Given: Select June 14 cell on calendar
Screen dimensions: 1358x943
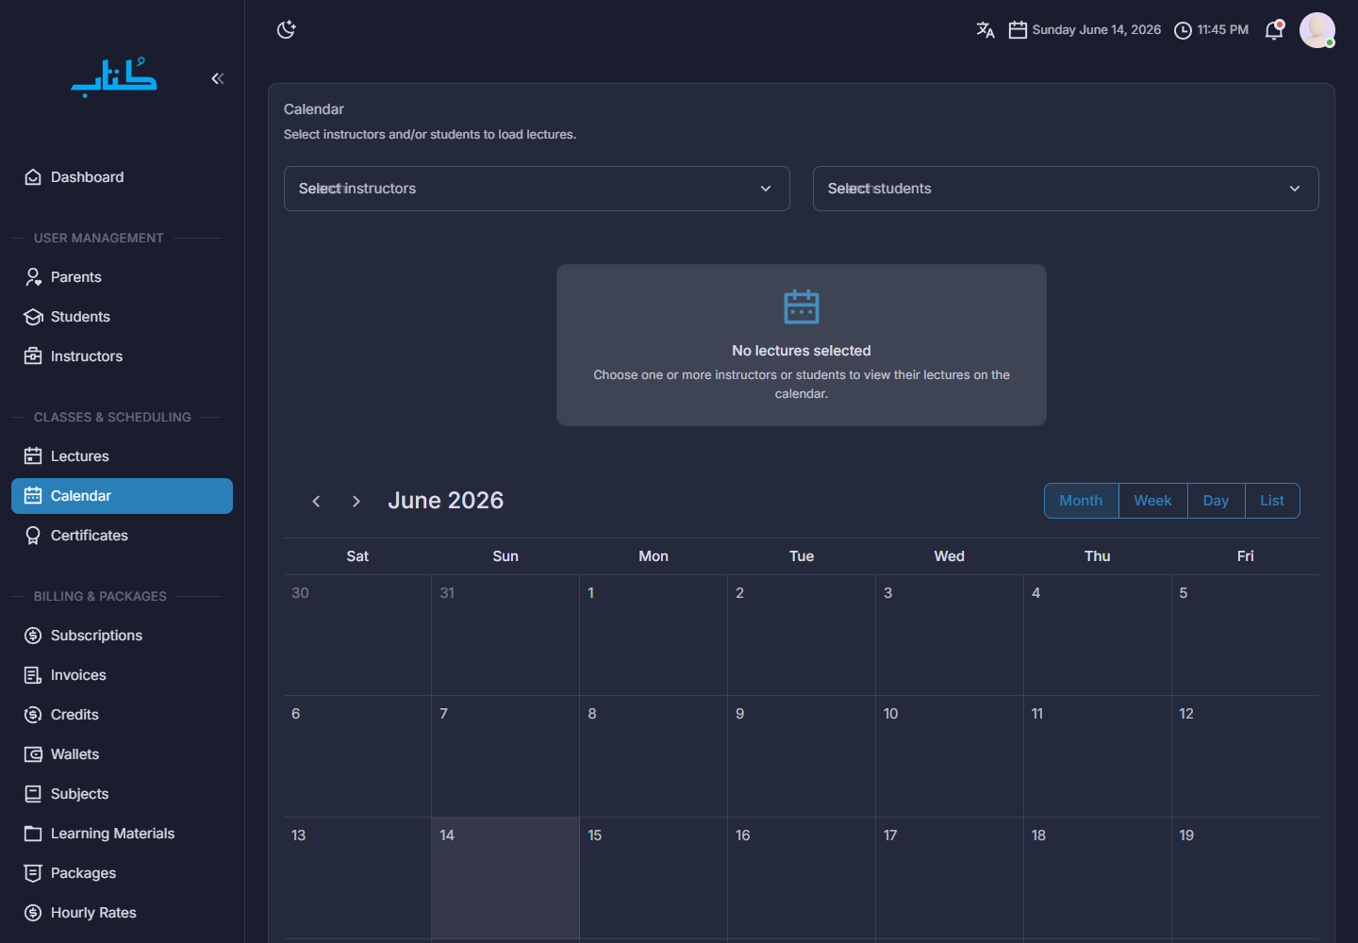Looking at the screenshot, I should coord(505,878).
